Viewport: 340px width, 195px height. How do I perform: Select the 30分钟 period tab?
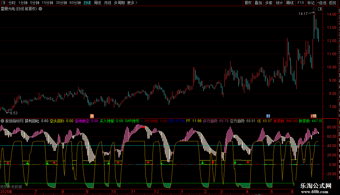click(61, 3)
